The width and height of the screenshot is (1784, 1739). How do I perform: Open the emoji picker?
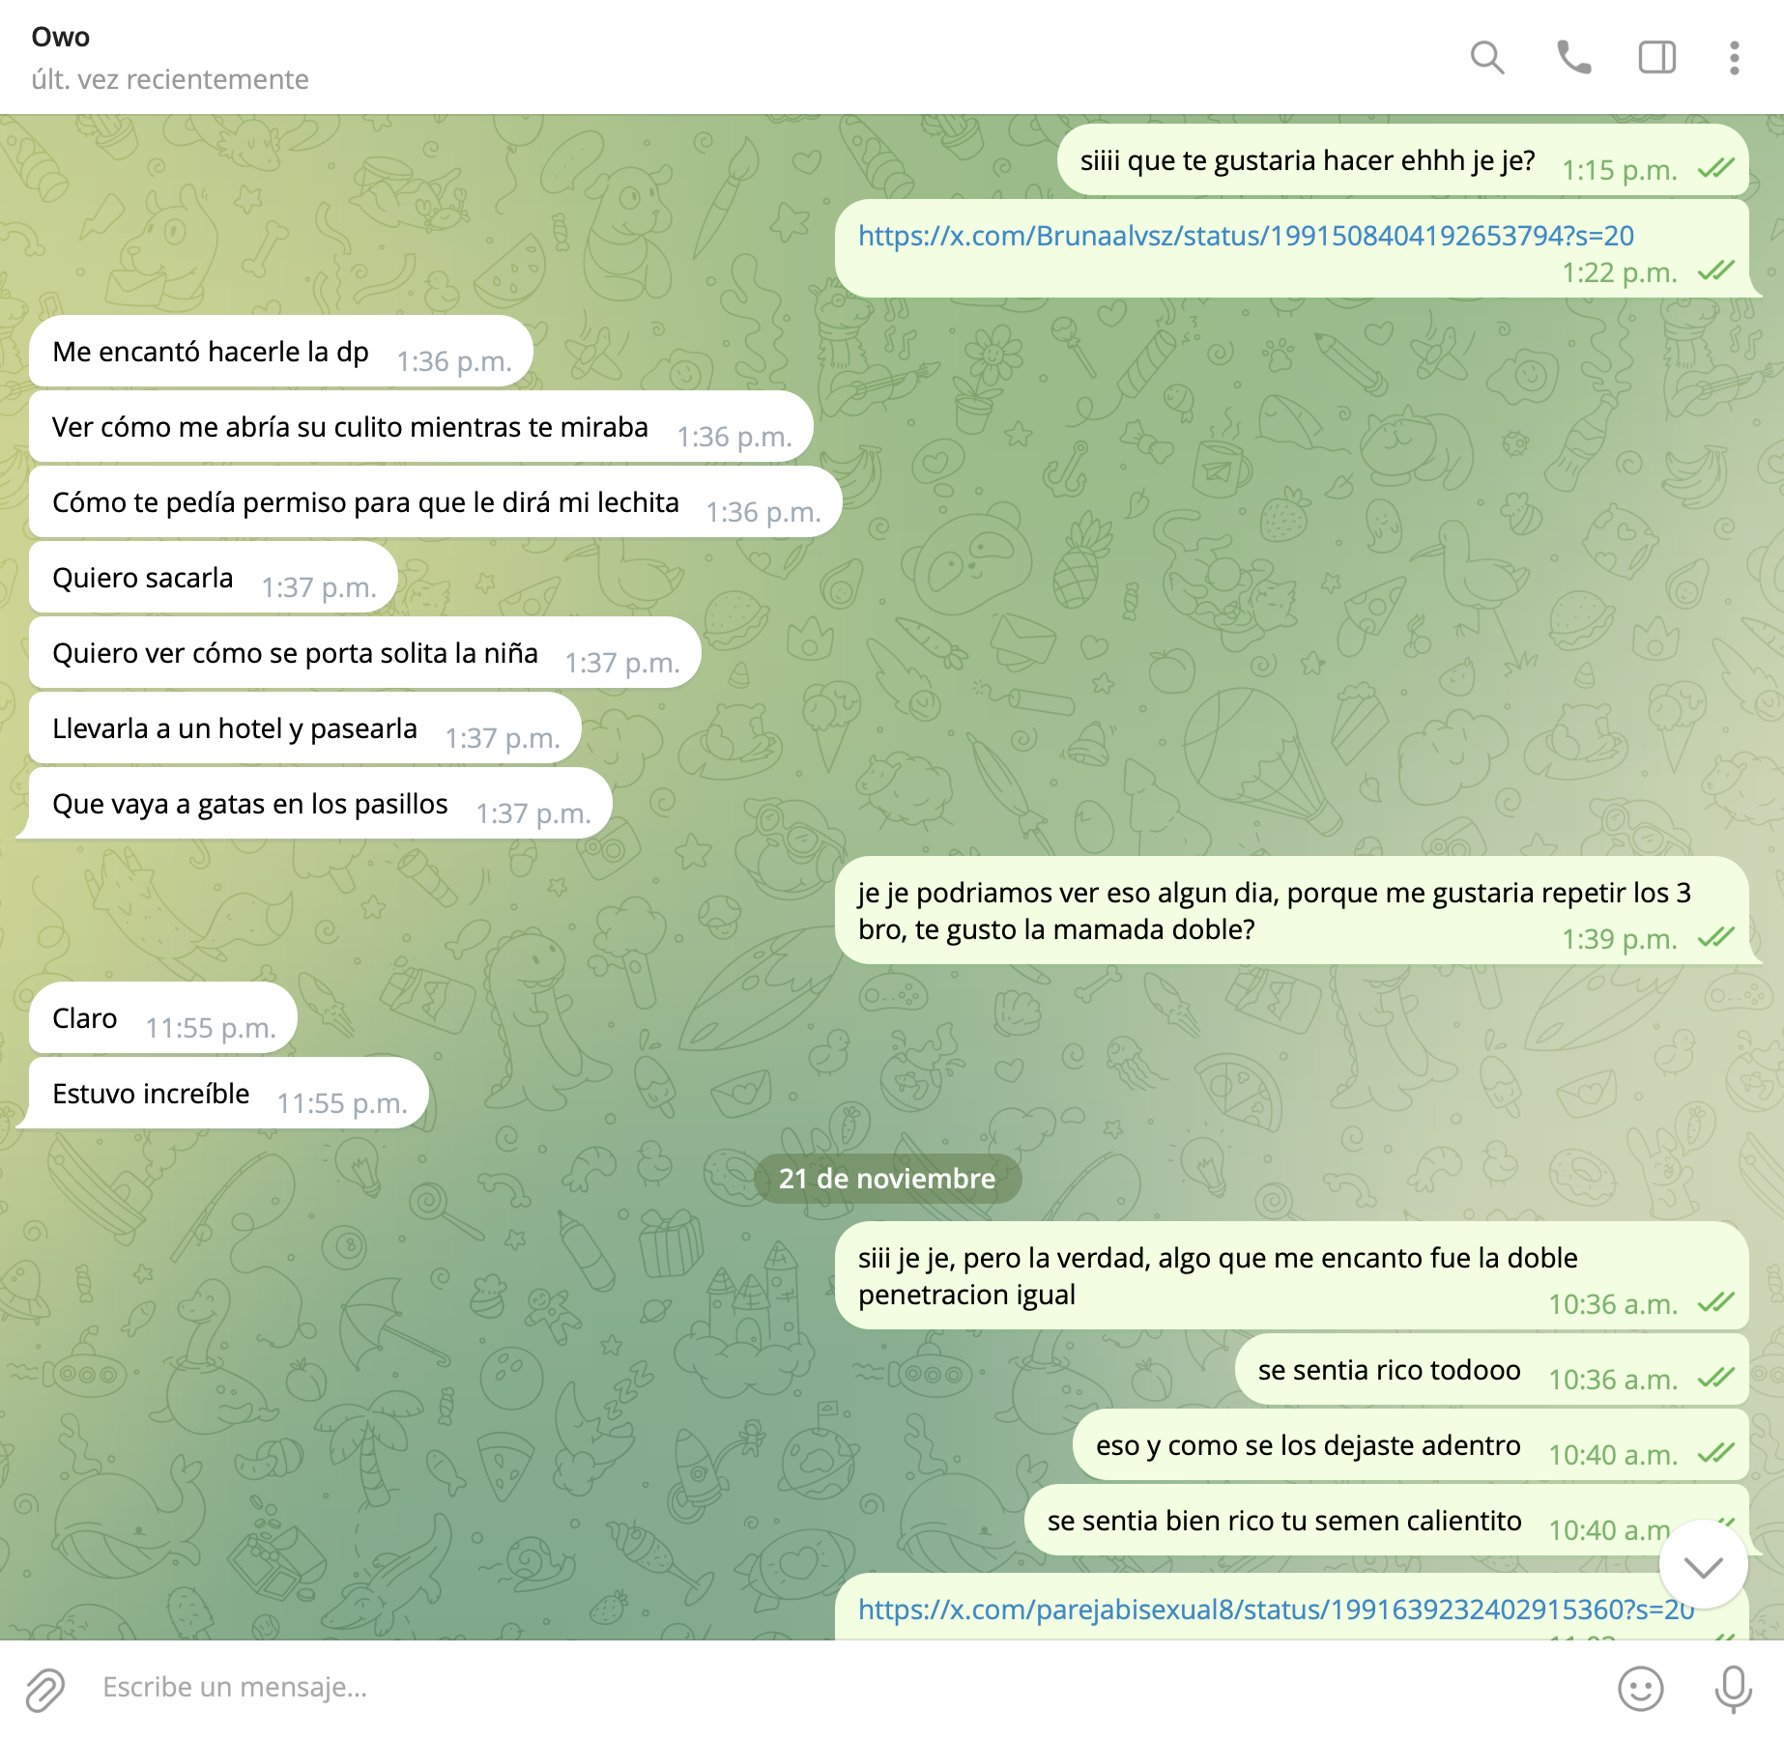click(1640, 1689)
